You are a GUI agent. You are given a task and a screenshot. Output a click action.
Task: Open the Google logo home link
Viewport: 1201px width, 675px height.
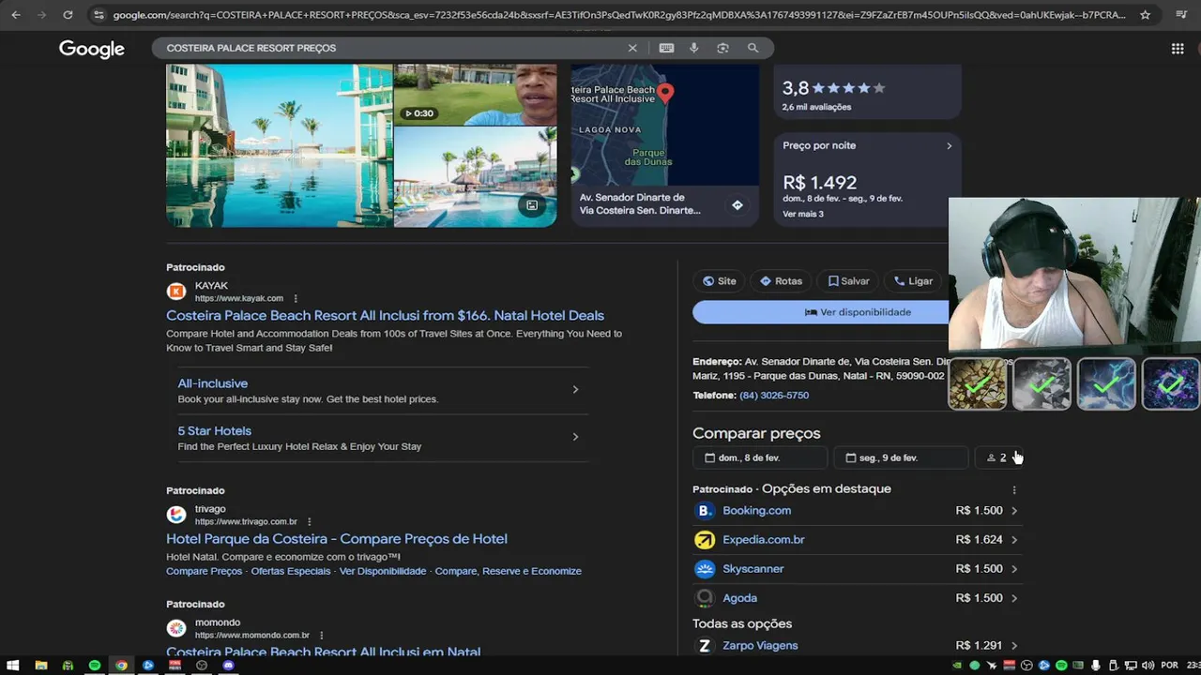tap(92, 49)
